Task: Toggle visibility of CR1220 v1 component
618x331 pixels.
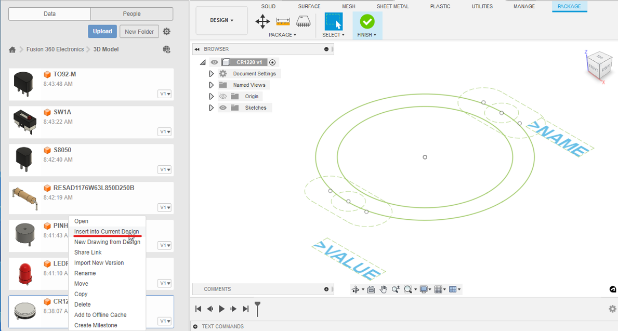Action: click(x=215, y=62)
